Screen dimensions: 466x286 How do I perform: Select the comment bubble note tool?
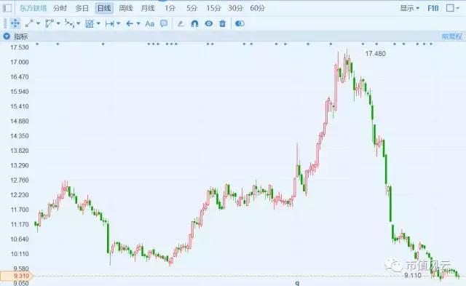(164, 23)
